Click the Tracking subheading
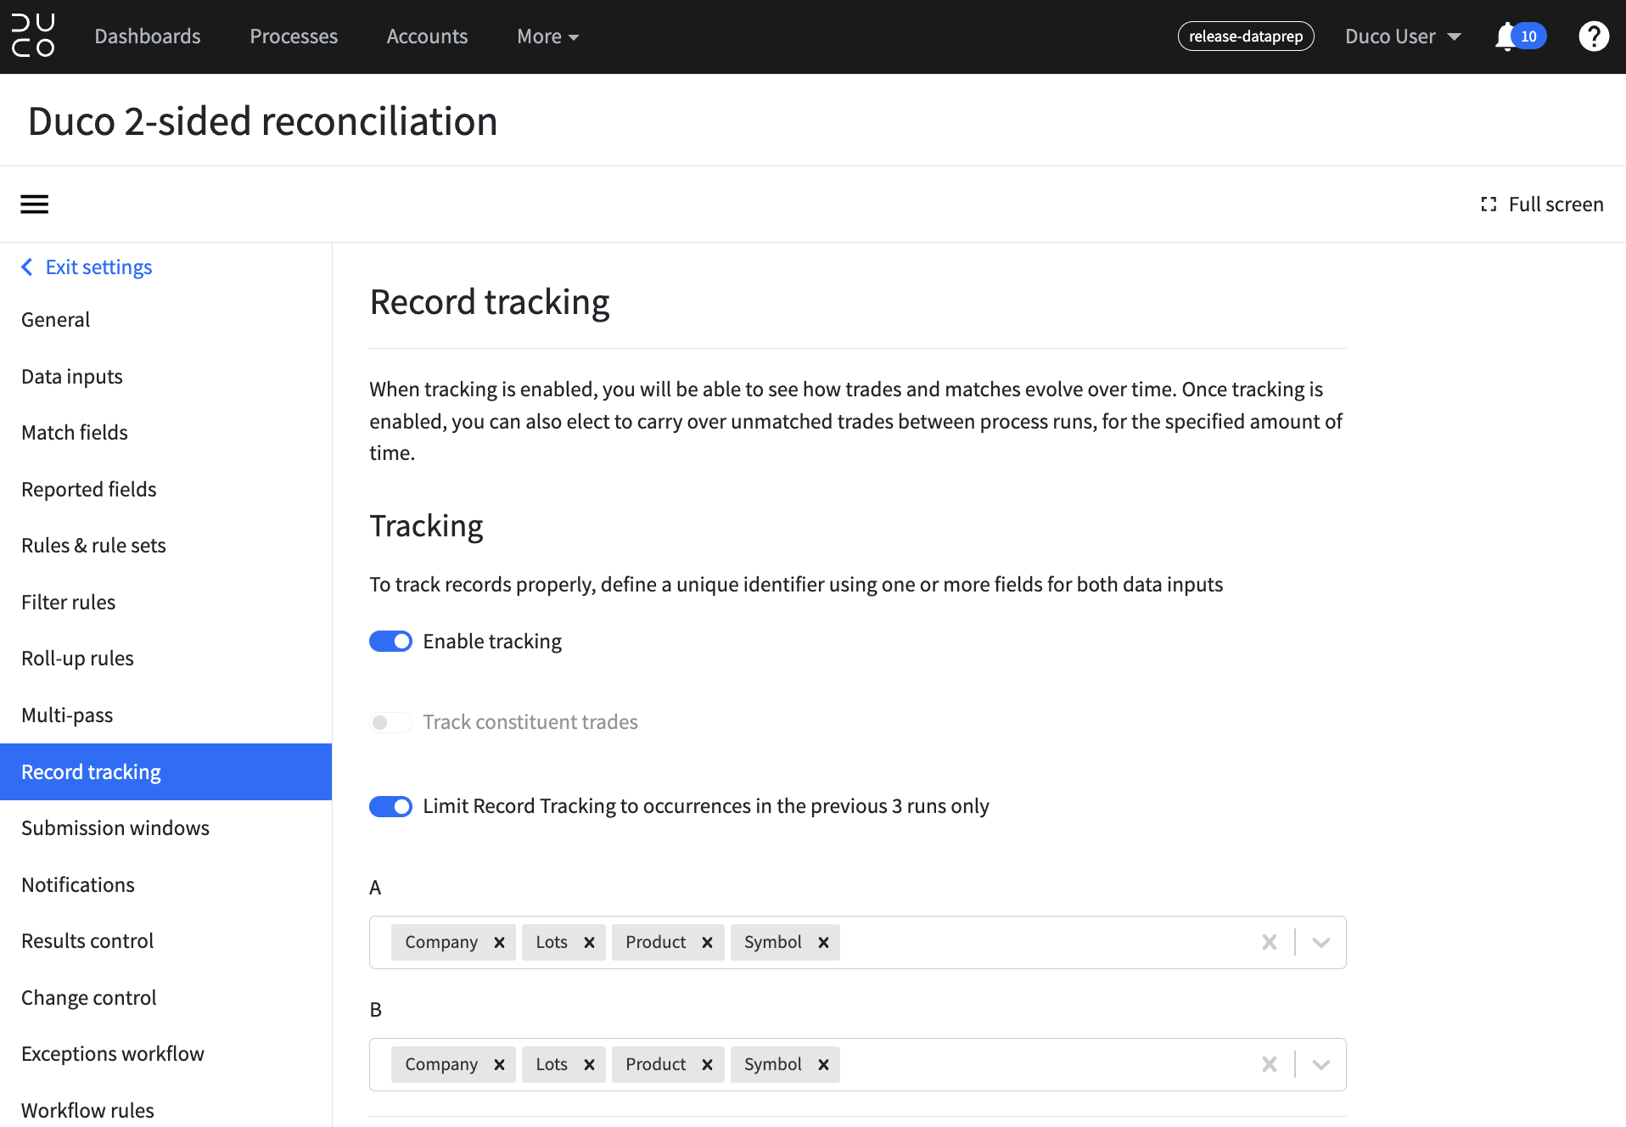This screenshot has width=1626, height=1127. pos(426,526)
